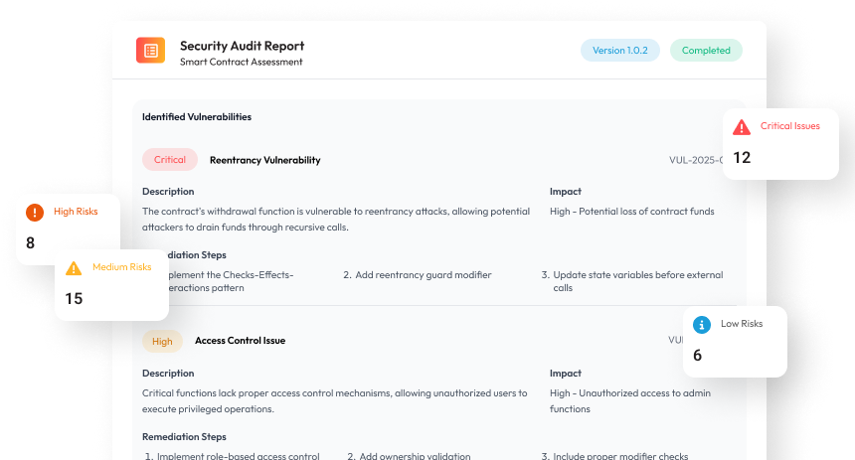This screenshot has width=855, height=460.
Task: Click 'High - Potential loss of contract funds'
Action: coord(632,212)
